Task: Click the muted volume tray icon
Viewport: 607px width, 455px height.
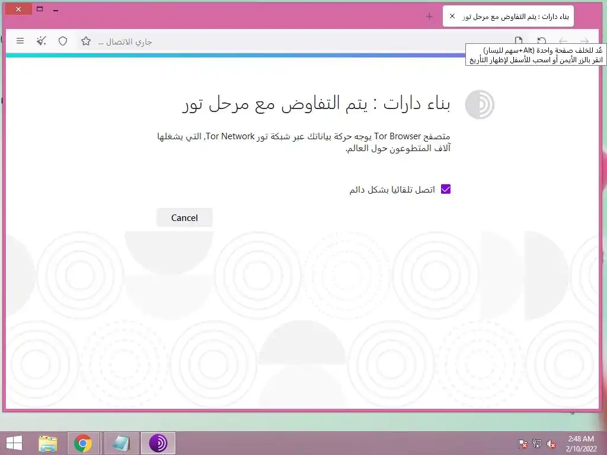Action: 551,443
